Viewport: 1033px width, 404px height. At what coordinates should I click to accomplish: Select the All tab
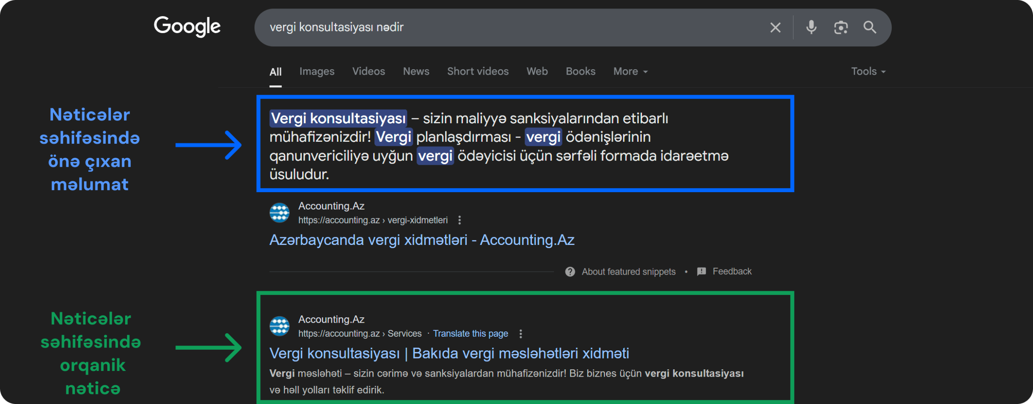pos(276,72)
